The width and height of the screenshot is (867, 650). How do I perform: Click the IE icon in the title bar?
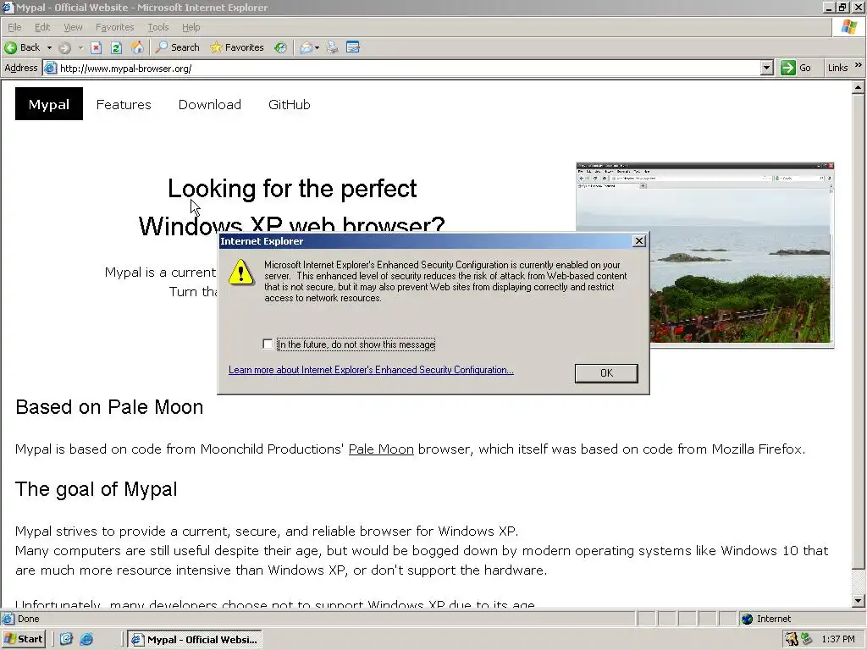[8, 7]
